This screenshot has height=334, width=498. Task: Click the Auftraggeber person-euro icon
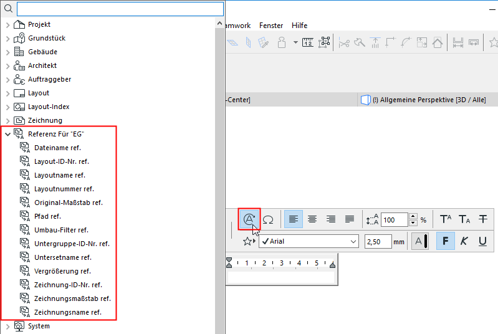pyautogui.click(x=19, y=79)
